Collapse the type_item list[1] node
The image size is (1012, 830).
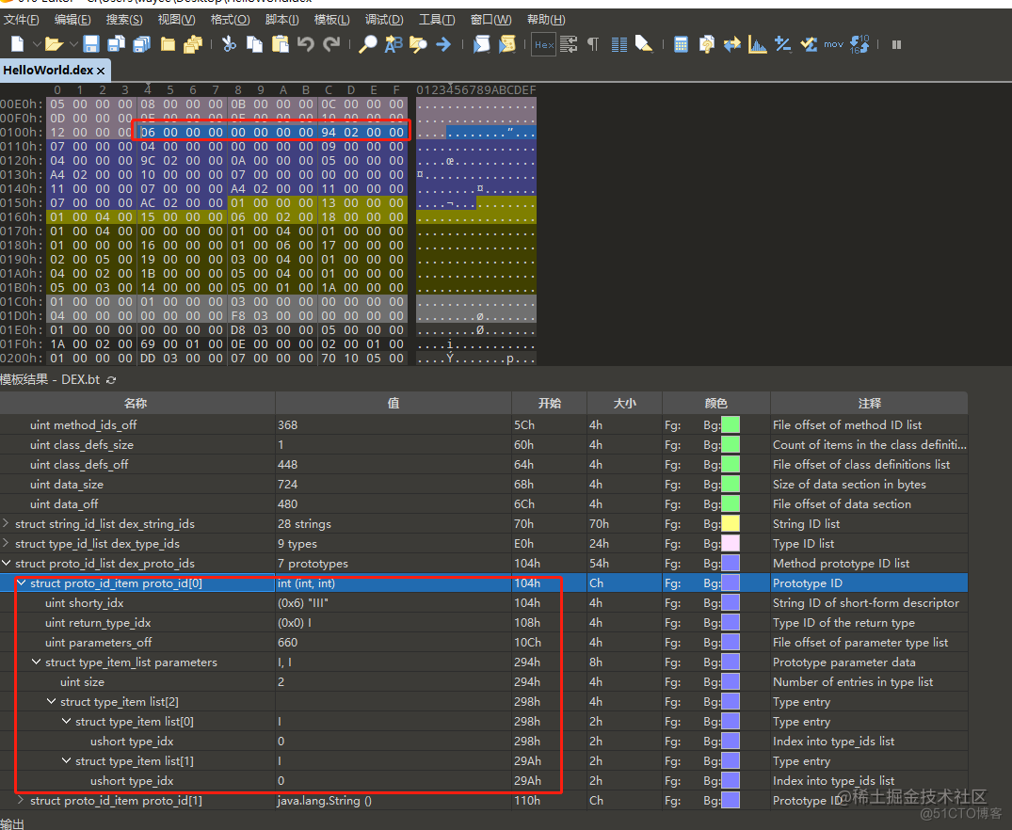click(66, 760)
